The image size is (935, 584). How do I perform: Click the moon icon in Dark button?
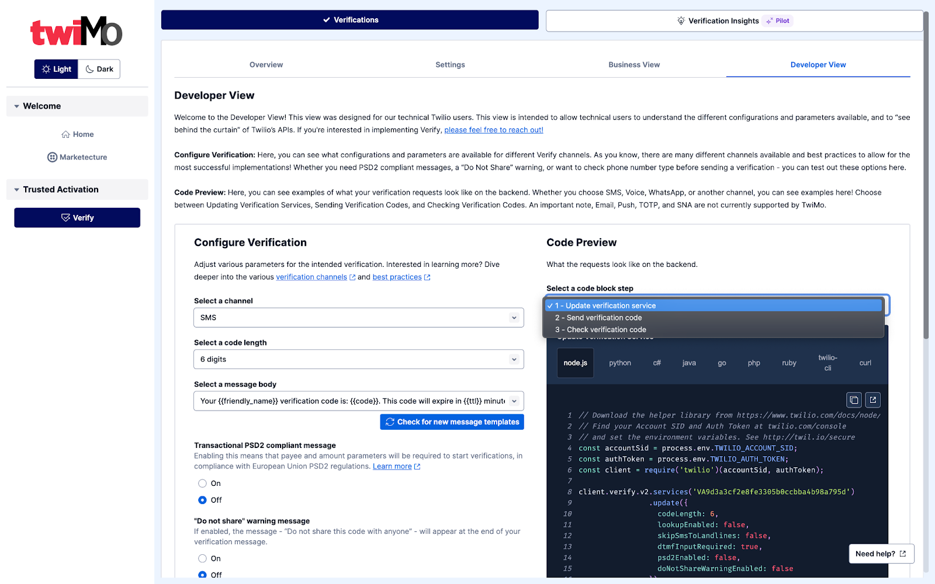point(89,69)
